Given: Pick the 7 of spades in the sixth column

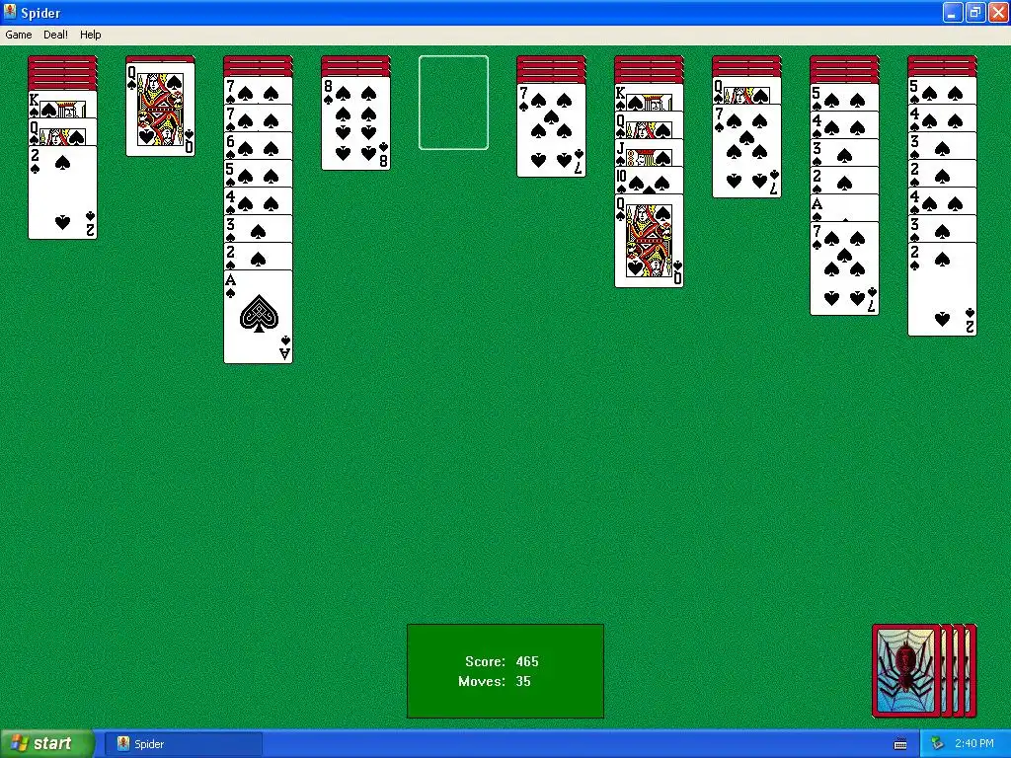Looking at the screenshot, I should pyautogui.click(x=551, y=130).
